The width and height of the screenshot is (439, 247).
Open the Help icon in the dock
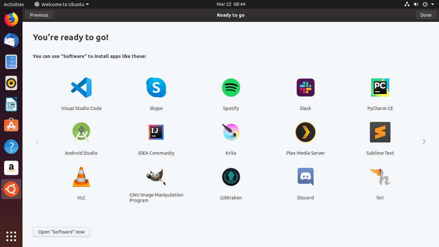pos(11,147)
